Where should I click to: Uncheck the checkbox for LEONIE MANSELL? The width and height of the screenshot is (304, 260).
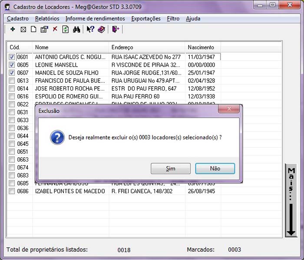[x=12, y=65]
